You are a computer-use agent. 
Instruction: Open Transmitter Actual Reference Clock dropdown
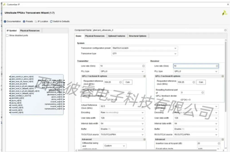click(122, 106)
